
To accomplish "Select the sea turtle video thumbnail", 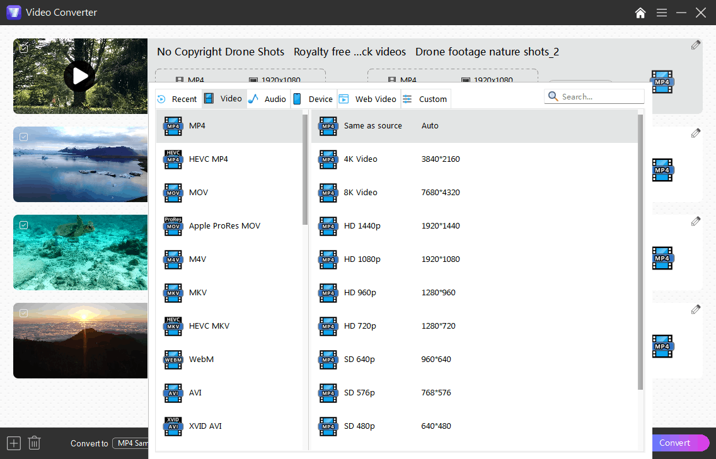I will [x=81, y=252].
